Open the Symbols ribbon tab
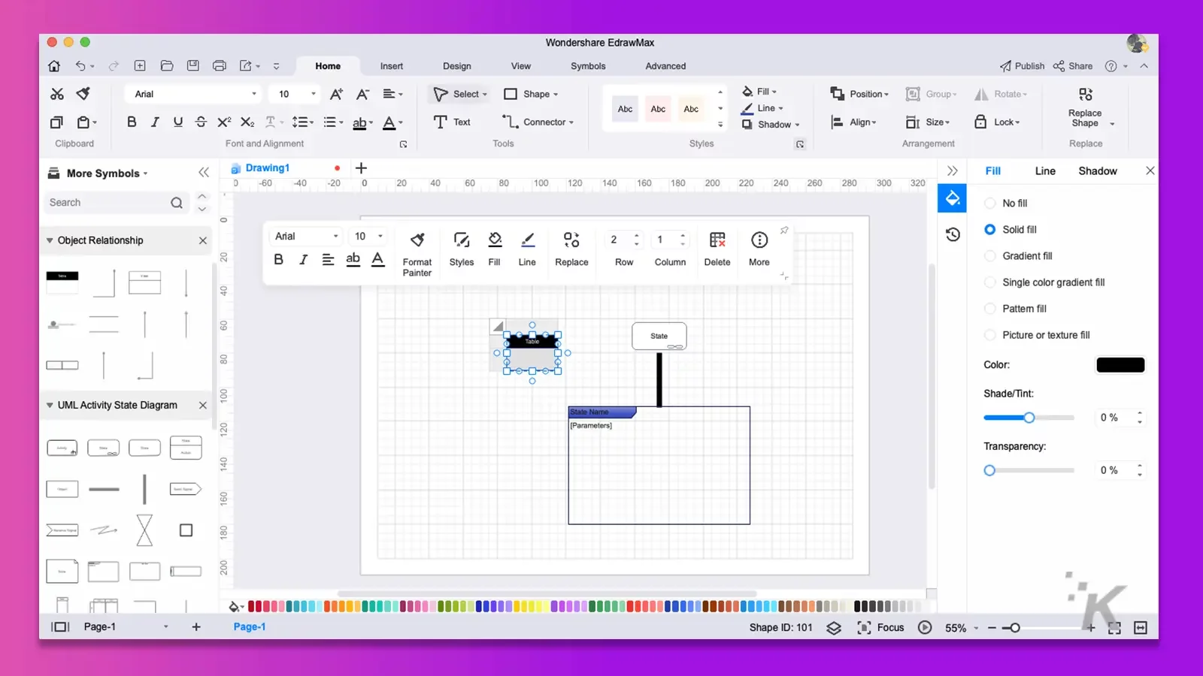Viewport: 1203px width, 676px height. 588,66
